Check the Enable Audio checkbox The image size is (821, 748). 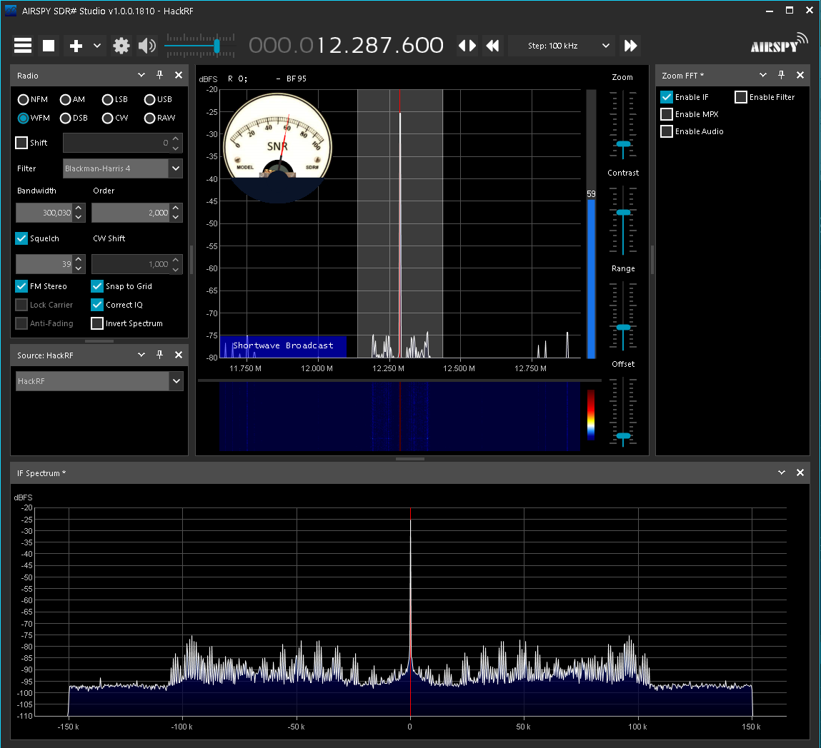click(x=667, y=131)
